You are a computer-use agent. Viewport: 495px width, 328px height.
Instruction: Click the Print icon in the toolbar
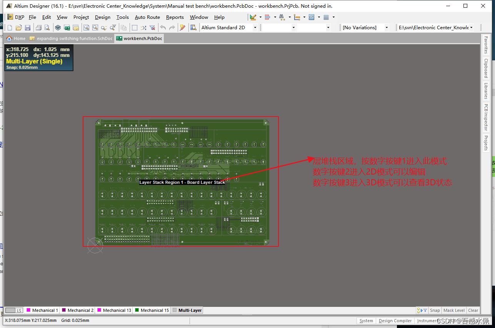38,27
